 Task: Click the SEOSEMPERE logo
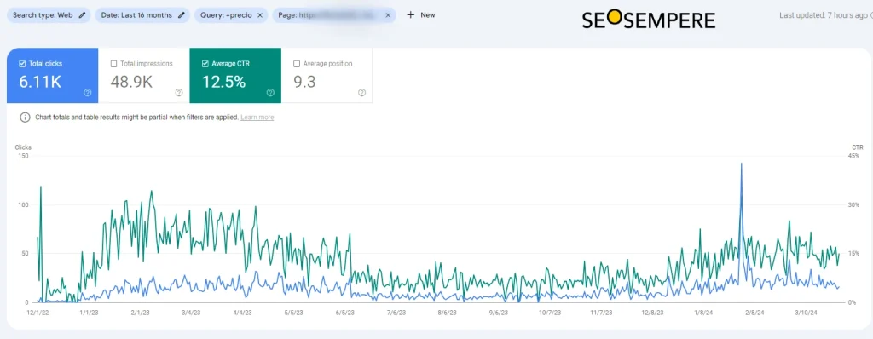[x=649, y=20]
